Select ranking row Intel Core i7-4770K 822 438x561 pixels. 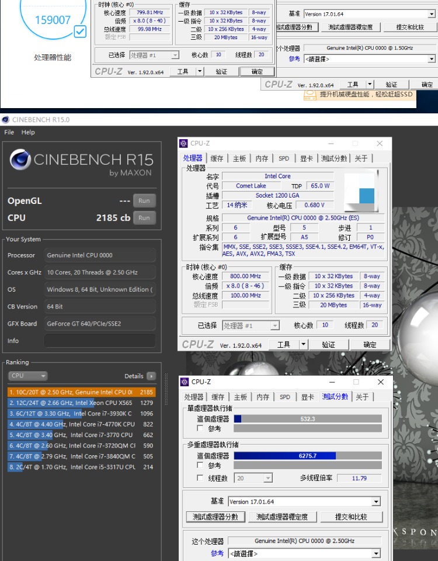pos(81,424)
